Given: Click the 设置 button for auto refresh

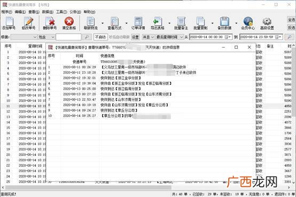Looking at the screenshot, I should (135, 37).
